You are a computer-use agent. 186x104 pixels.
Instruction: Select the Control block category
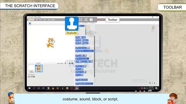(x=88, y=28)
